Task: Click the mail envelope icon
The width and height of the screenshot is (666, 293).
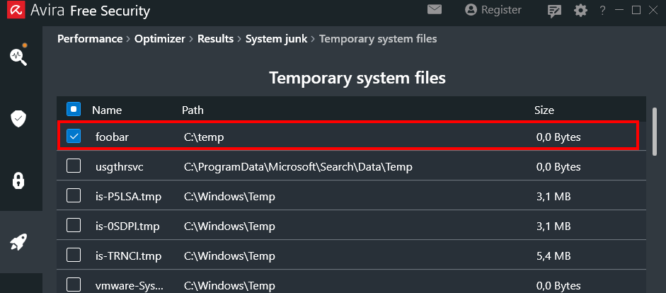Action: [435, 10]
